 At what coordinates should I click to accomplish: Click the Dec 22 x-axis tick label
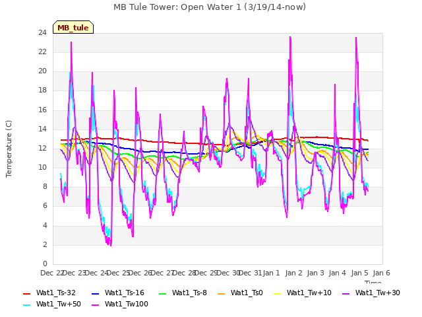pos(52,273)
